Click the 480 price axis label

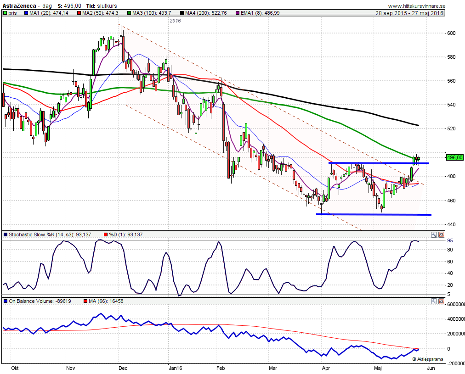(451, 177)
